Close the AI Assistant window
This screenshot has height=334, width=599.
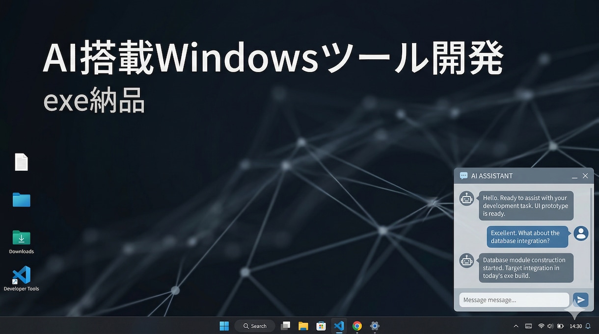(585, 176)
